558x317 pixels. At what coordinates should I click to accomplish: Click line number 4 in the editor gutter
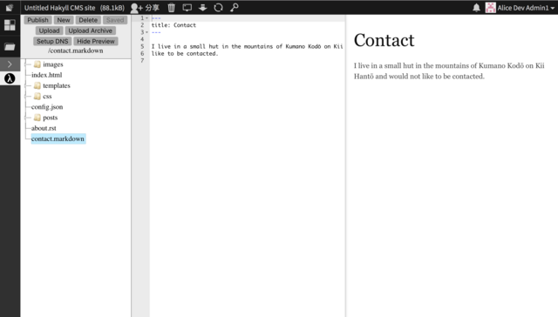142,39
